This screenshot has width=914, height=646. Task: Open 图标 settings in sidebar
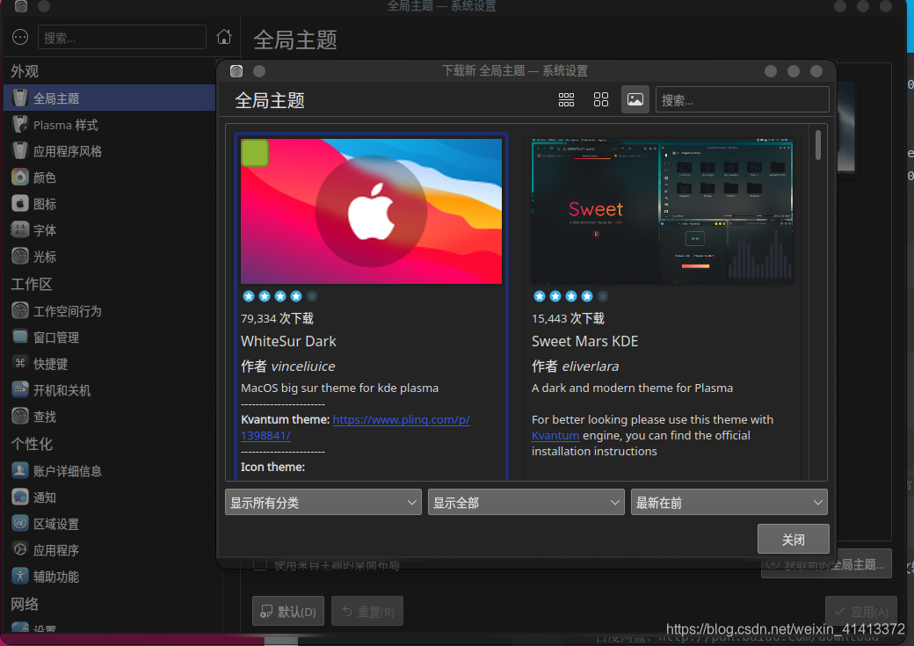(x=110, y=204)
